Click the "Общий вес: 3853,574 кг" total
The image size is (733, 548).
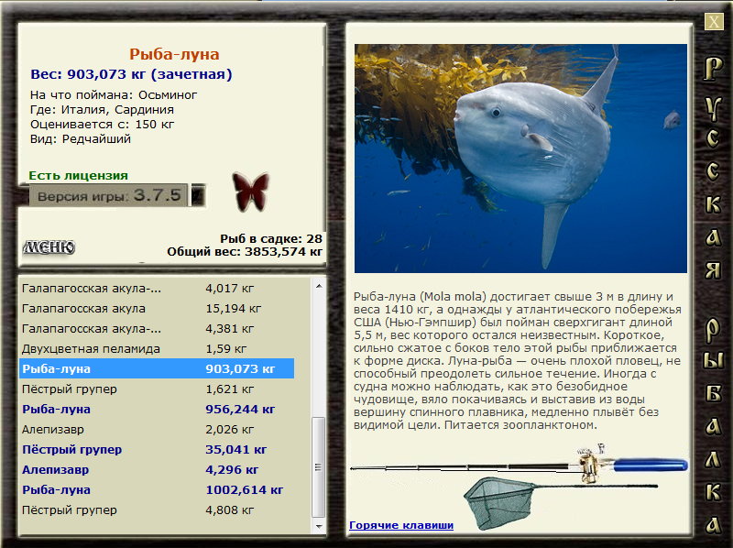[245, 252]
